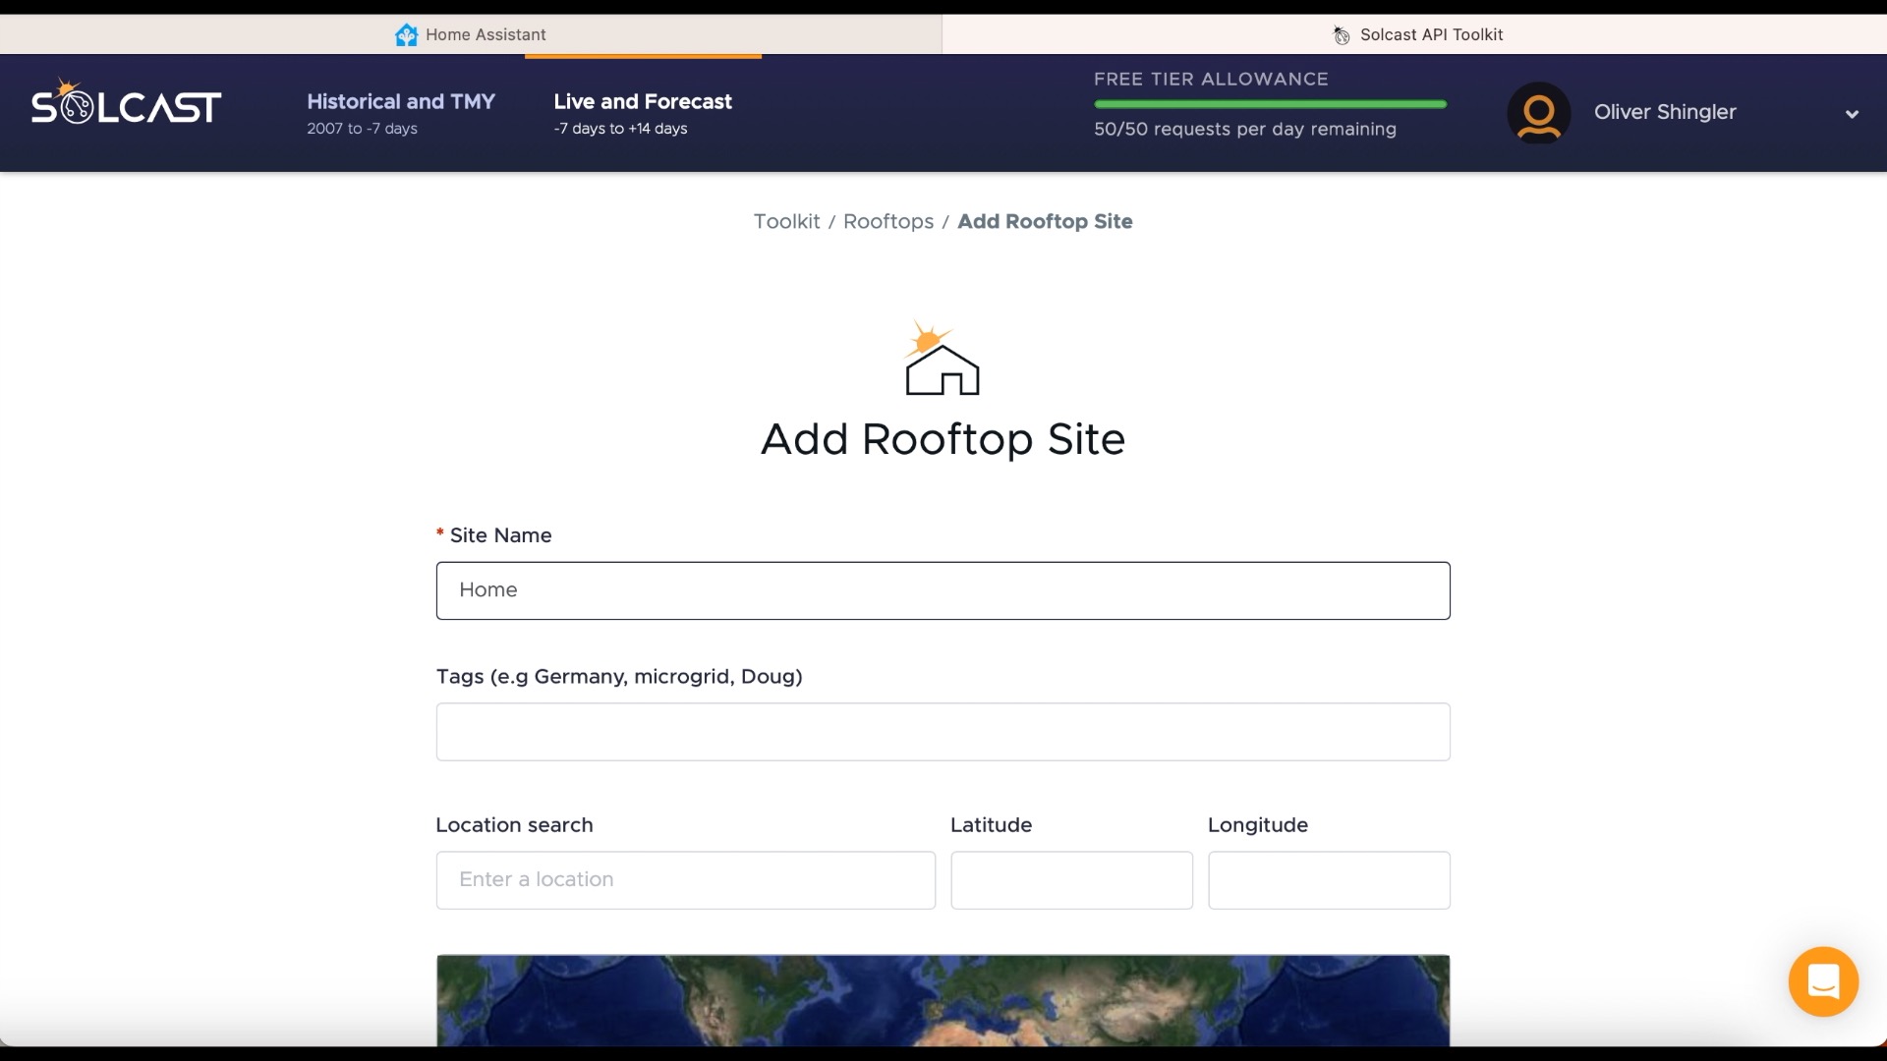Go to the Rooftops breadcrumb link
This screenshot has height=1061, width=1887.
tap(887, 222)
